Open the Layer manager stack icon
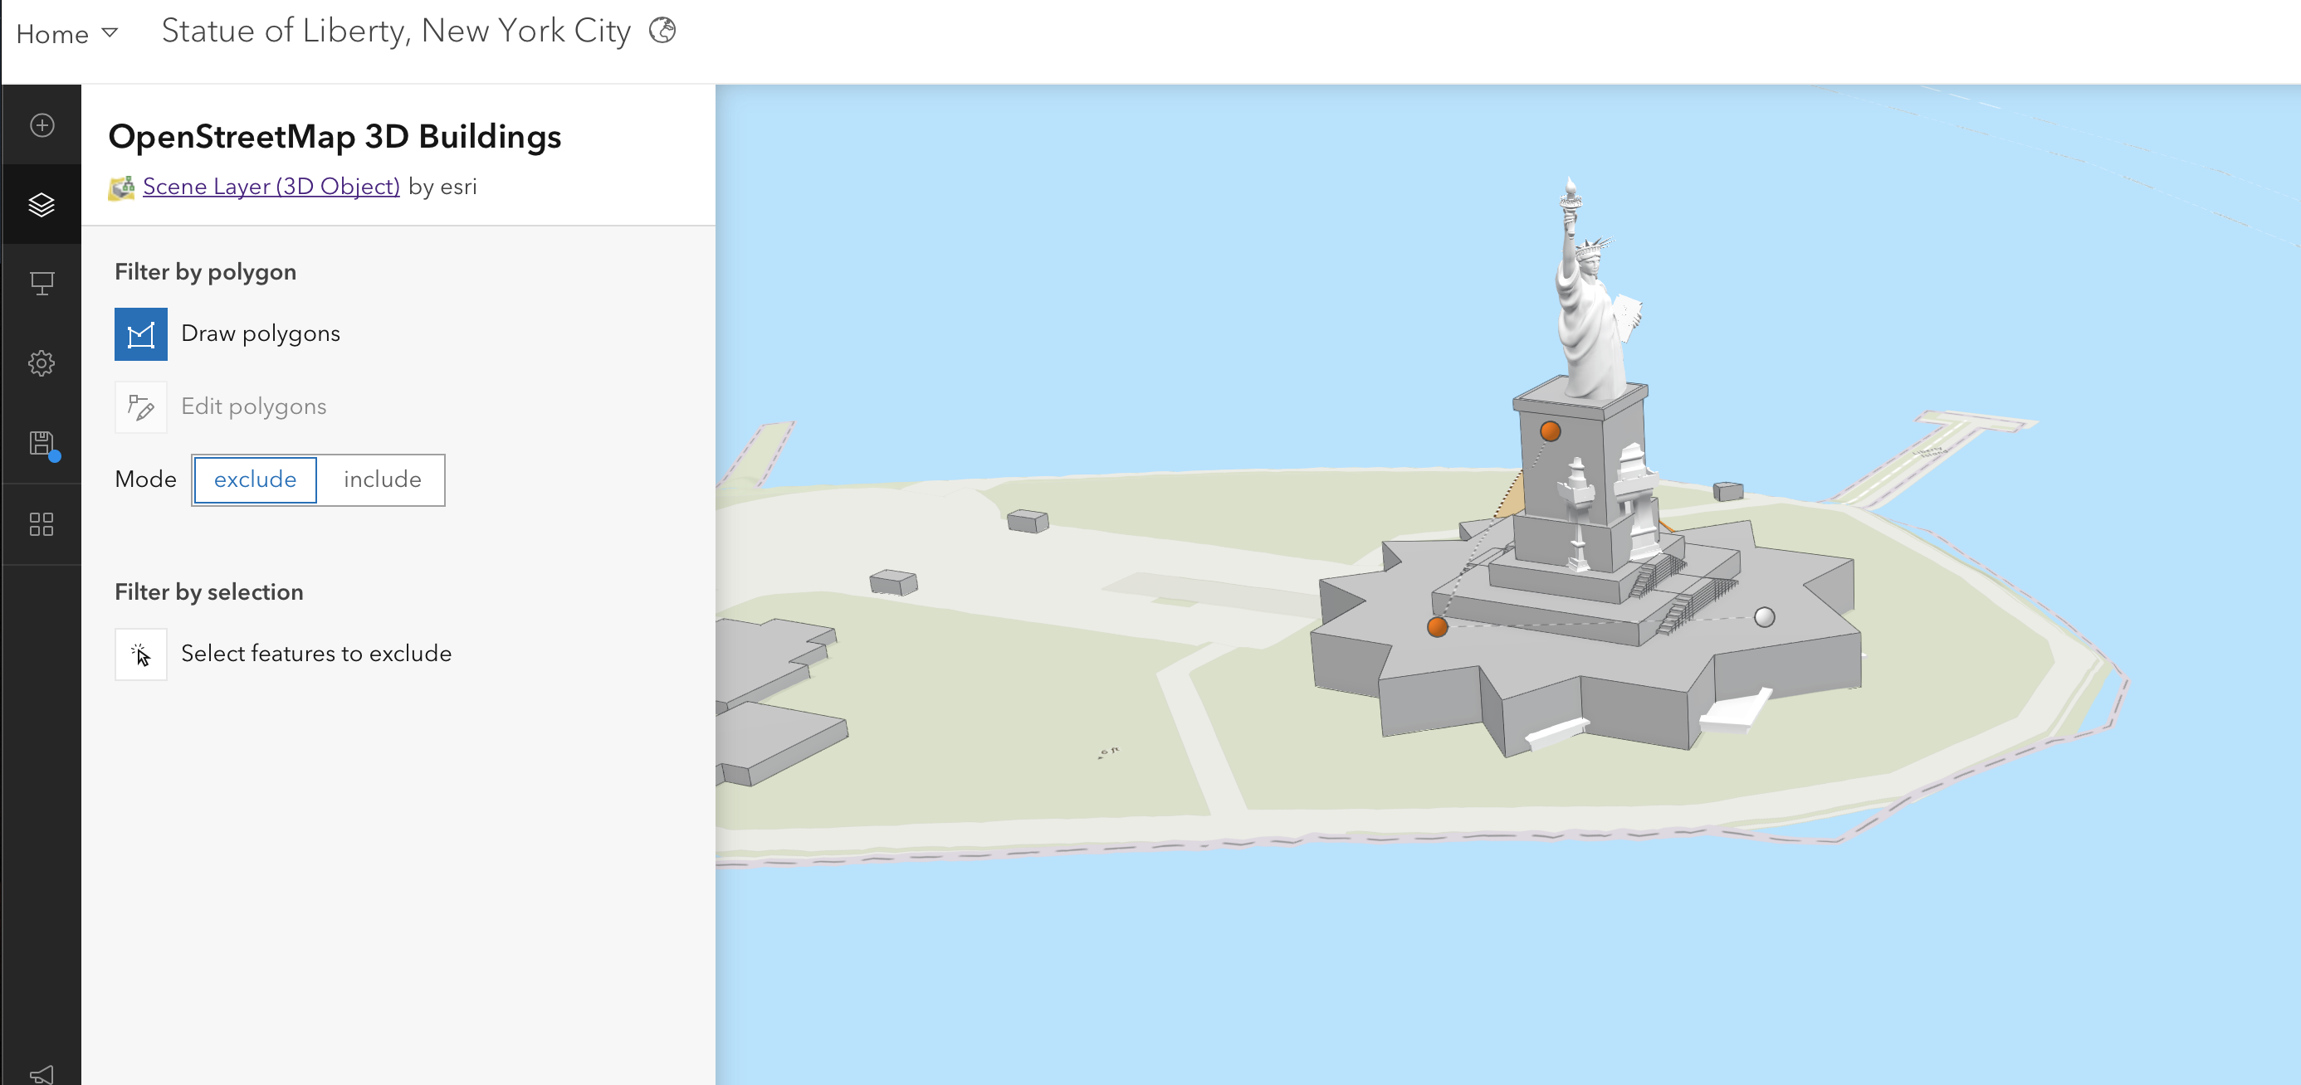The image size is (2301, 1085). coord(42,204)
